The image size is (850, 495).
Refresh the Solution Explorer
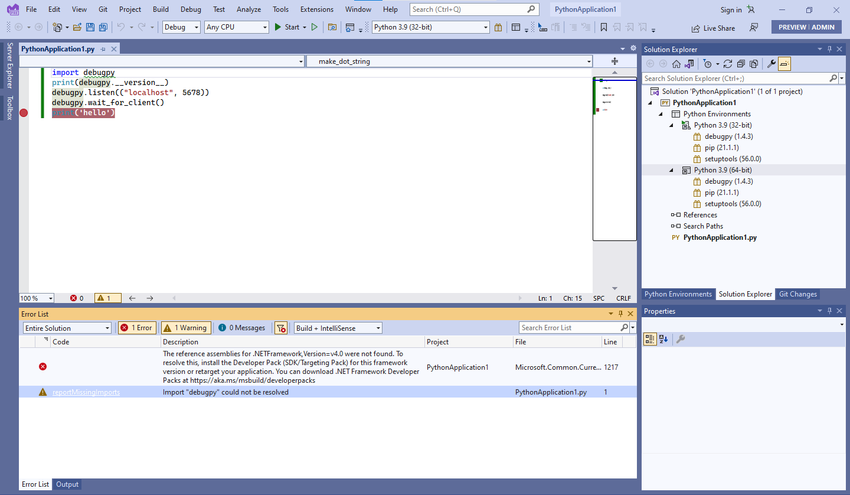[728, 63]
